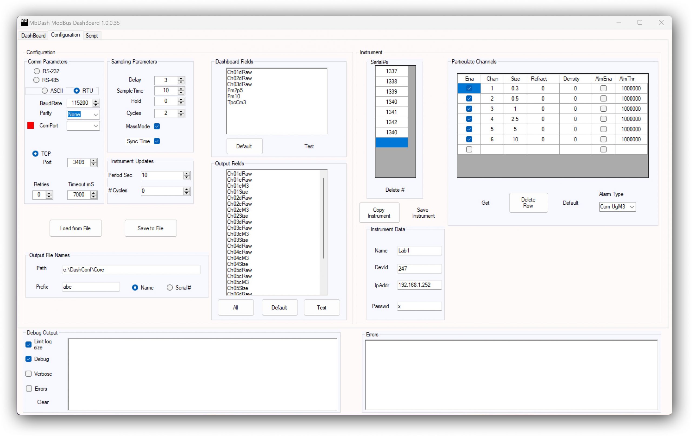Image resolution: width=692 pixels, height=436 pixels.
Task: Increase BaudRate using the up arrow
Action: coord(96,101)
